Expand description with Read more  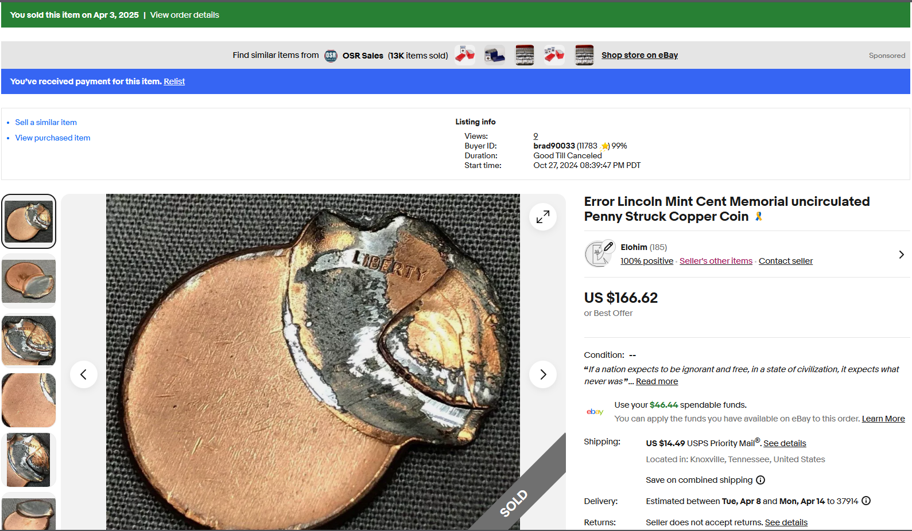(x=657, y=381)
